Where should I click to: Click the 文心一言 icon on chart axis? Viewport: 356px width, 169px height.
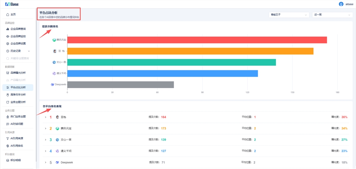tap(54, 62)
